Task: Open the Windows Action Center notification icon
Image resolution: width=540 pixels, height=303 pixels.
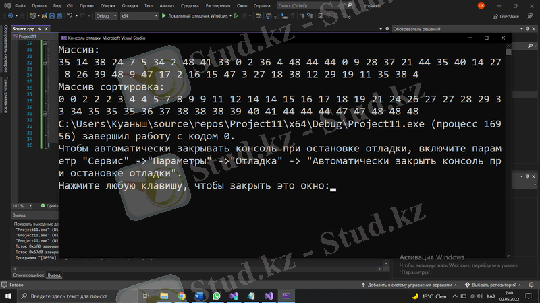Action: [529, 296]
